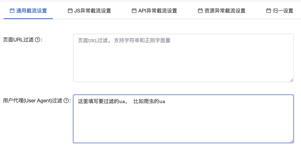This screenshot has width=301, height=150.
Task: Click the icon beside 归一设置
Action: point(269,11)
